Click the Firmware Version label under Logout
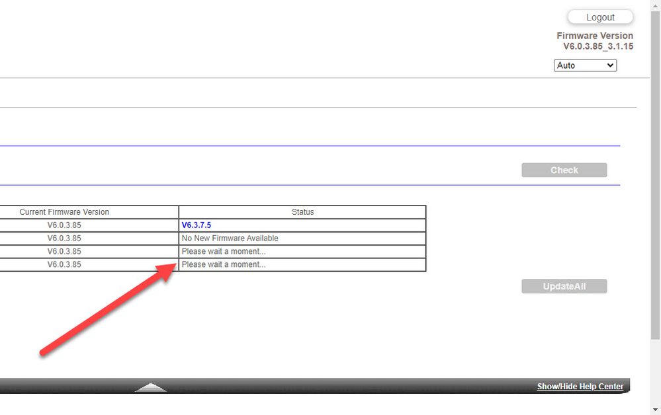Image resolution: width=661 pixels, height=415 pixels. (594, 36)
